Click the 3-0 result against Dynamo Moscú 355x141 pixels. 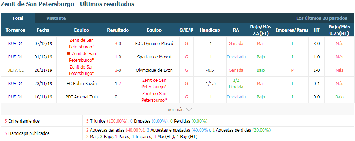[118, 44]
